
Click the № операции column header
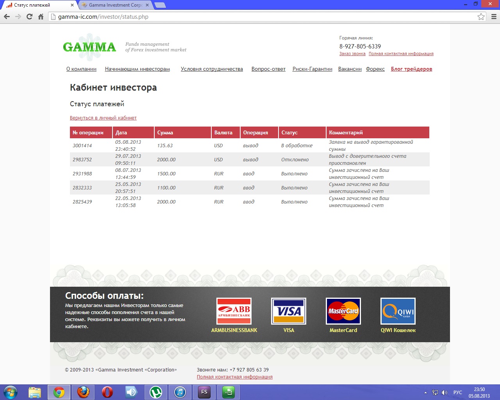(x=91, y=132)
